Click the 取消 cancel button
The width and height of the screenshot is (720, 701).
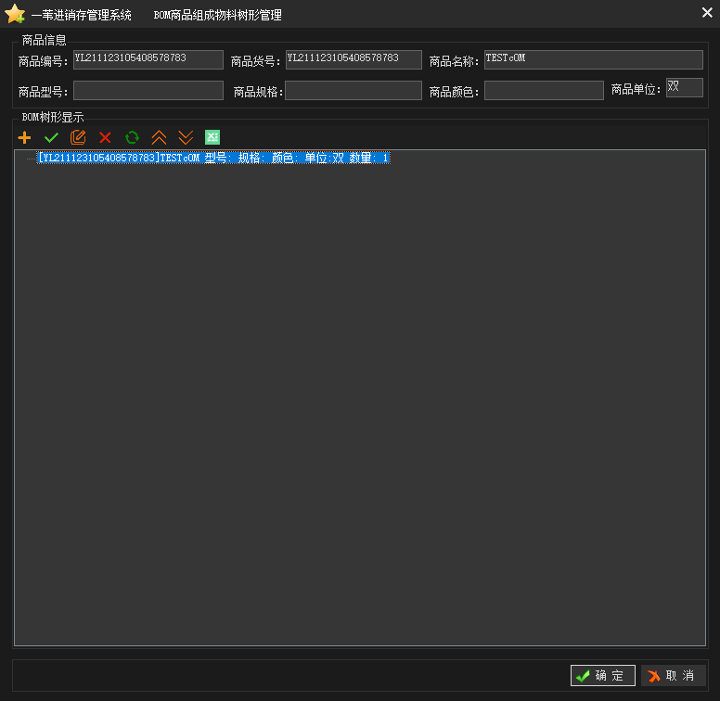(x=674, y=675)
